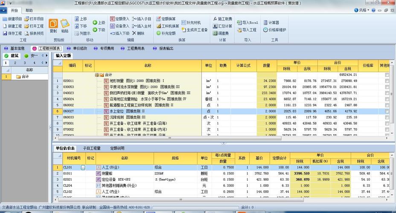Tick checkbox in row 050024

(387, 99)
